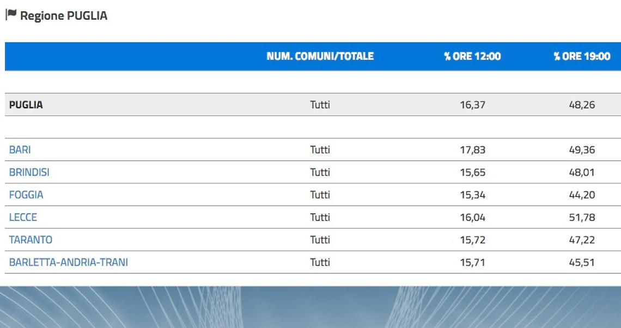Image resolution: width=621 pixels, height=328 pixels.
Task: Open the BRINDISI province link
Action: [x=29, y=172]
